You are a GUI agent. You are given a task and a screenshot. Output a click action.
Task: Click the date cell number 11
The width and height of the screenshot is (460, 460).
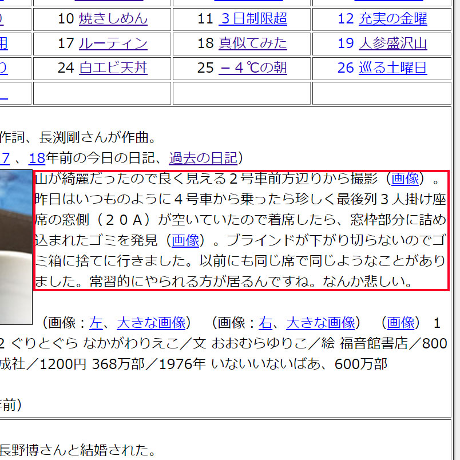[205, 19]
